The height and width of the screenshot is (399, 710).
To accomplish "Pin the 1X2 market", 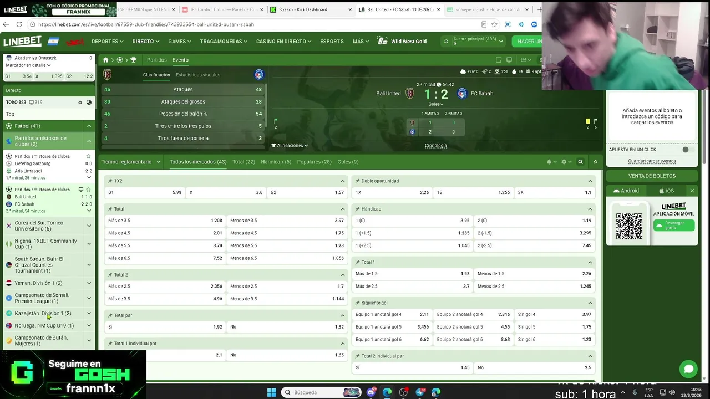I will pos(110,181).
